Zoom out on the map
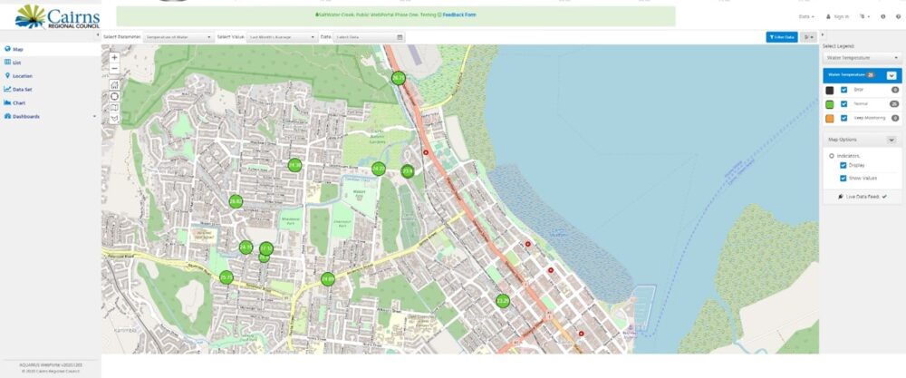This screenshot has width=906, height=378. pos(114,68)
